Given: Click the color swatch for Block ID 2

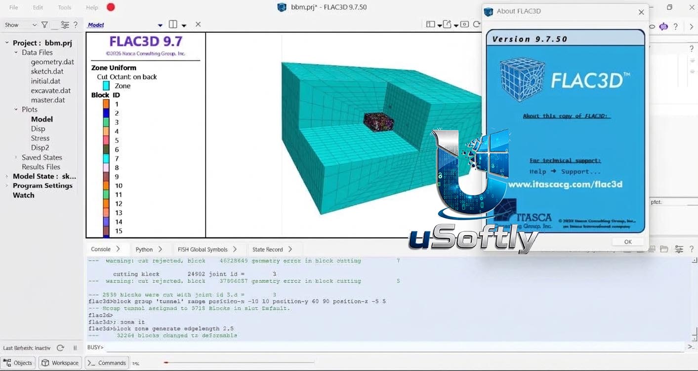Looking at the screenshot, I should (x=106, y=113).
